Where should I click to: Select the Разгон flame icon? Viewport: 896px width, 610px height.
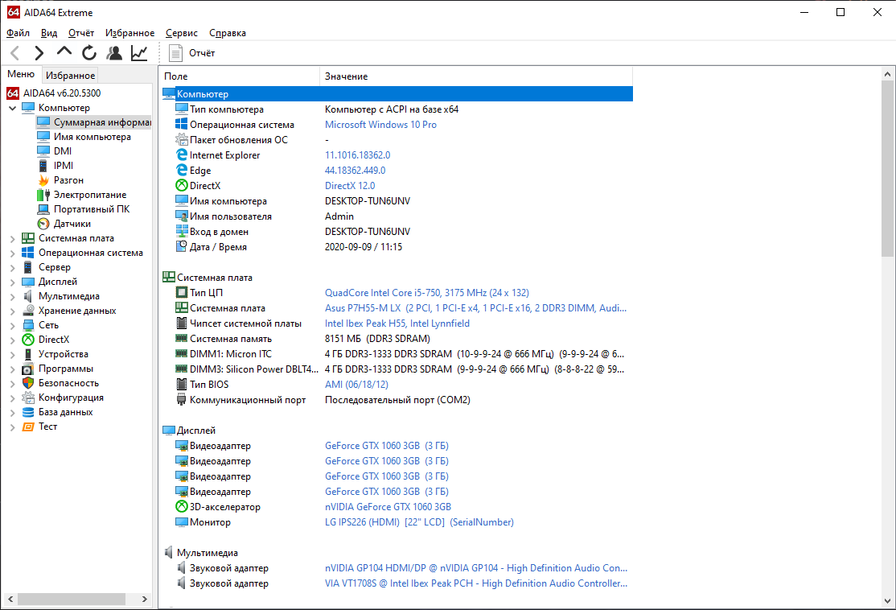click(x=43, y=180)
